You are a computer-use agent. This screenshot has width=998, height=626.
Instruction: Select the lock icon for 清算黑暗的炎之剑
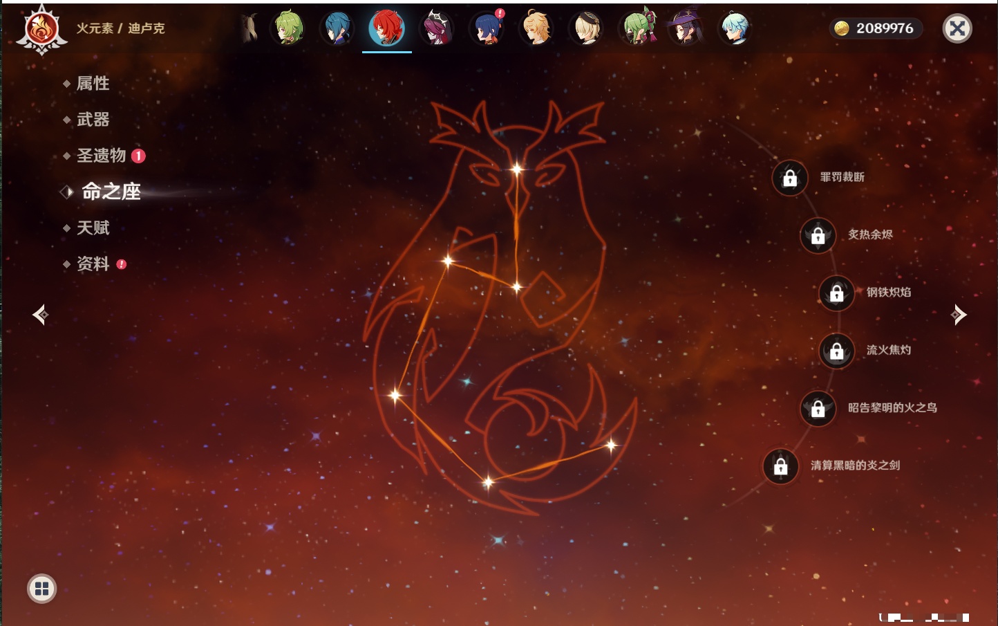click(780, 466)
